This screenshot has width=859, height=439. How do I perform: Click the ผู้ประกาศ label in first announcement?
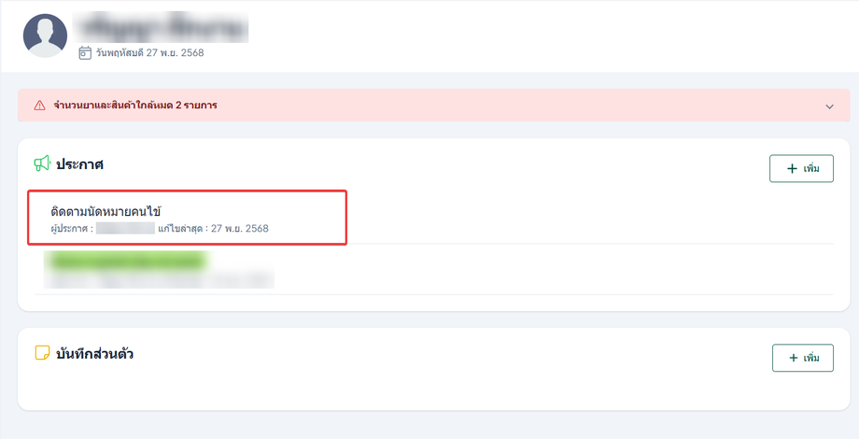click(x=72, y=229)
